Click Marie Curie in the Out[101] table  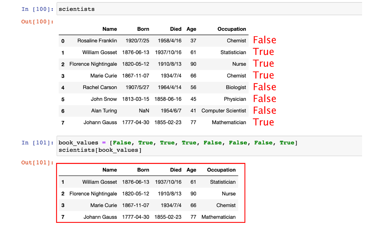tap(104, 205)
